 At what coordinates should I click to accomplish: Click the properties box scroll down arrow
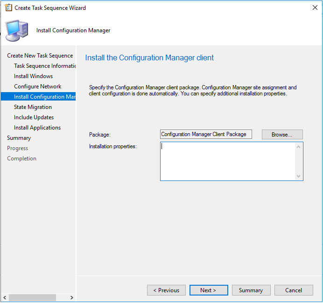(298, 176)
